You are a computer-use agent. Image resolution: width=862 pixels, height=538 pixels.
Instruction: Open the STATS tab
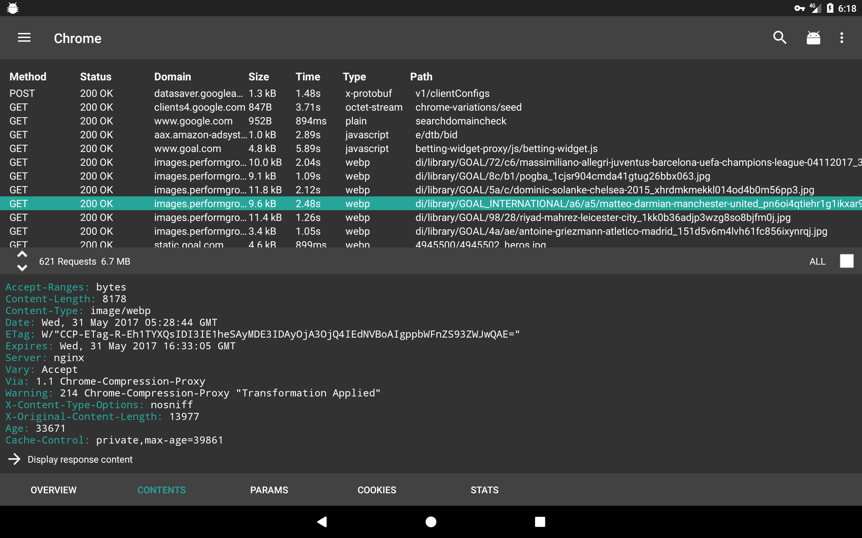[485, 490]
